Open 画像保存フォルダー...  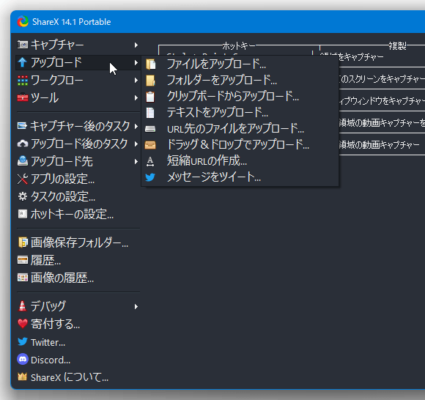pos(78,242)
